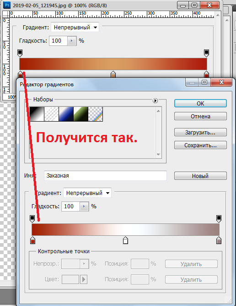Screen dimensions: 236x306
Task: Click the Новый button
Action: (x=200, y=176)
